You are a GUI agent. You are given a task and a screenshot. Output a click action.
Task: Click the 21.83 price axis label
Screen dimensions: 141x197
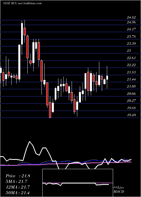click(x=131, y=72)
